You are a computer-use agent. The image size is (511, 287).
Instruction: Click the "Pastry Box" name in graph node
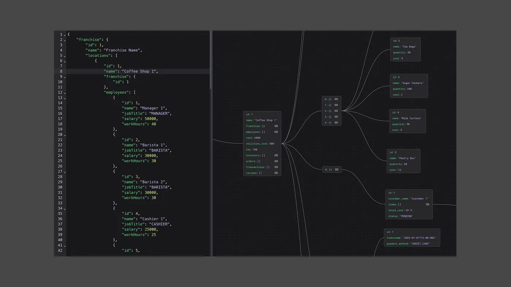[407, 158]
